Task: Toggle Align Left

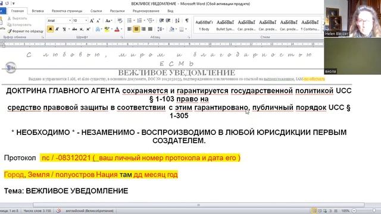Action: [130, 29]
